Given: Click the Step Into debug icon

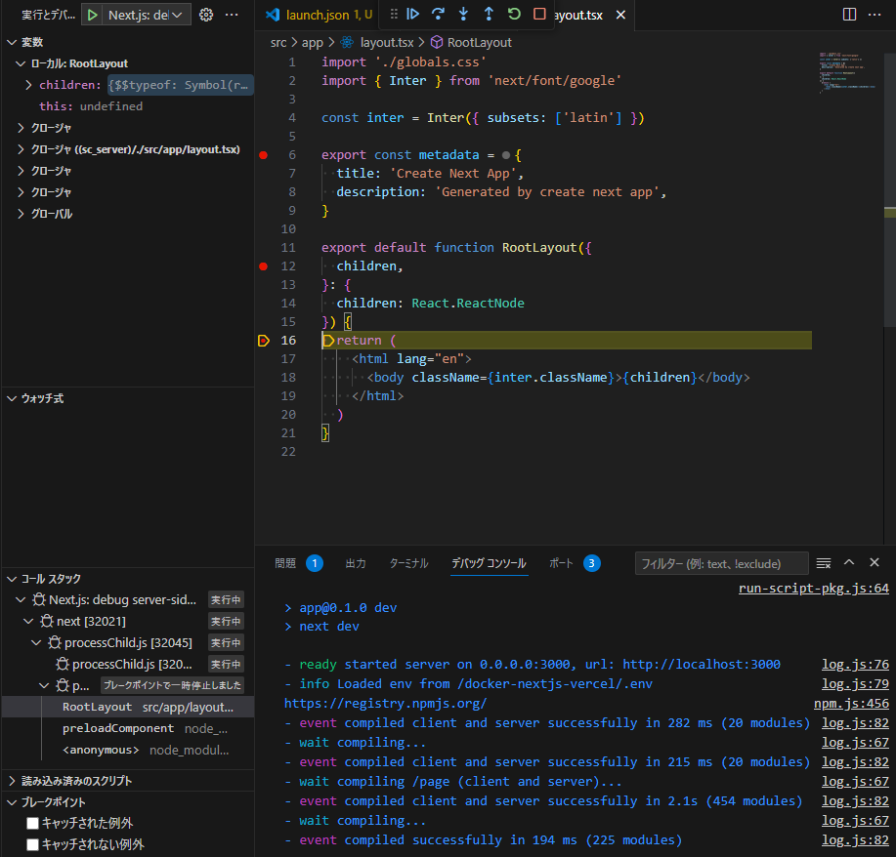Looking at the screenshot, I should (x=464, y=15).
